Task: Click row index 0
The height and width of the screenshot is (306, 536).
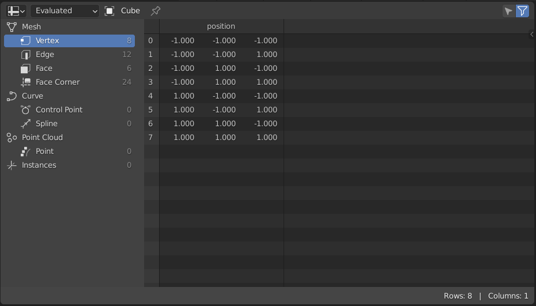Action: pos(150,41)
